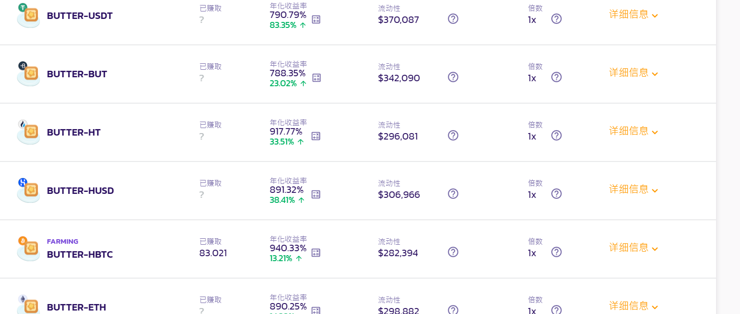Expand details for BUTTER-HUSD farm
The width and height of the screenshot is (740, 314).
634,189
